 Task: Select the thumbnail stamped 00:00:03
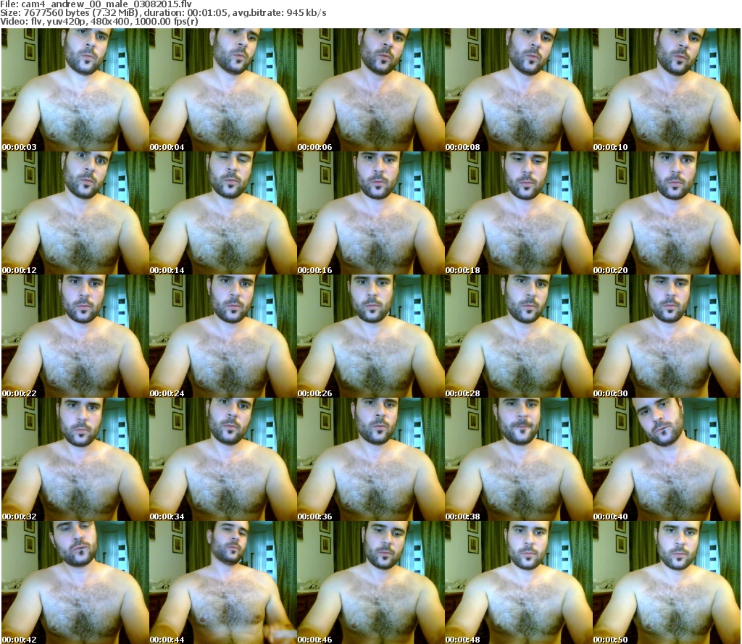click(75, 90)
